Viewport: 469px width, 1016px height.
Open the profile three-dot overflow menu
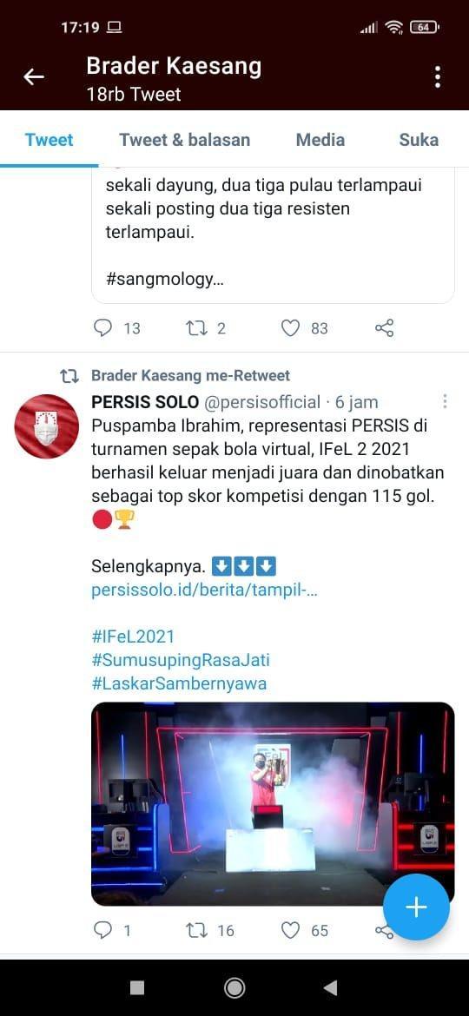(438, 77)
